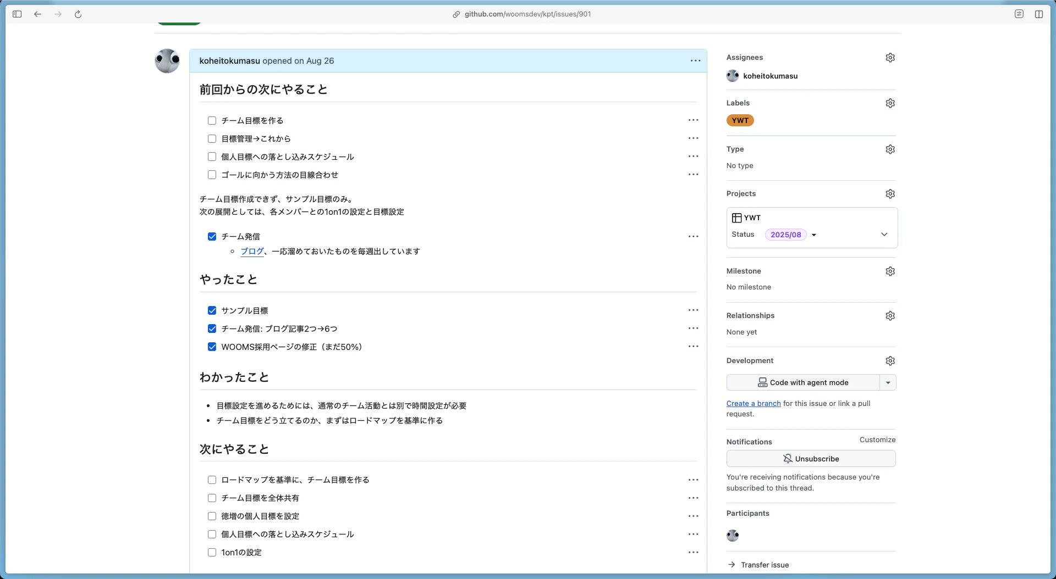This screenshot has height=579, width=1056.
Task: Open the Status 2025/08 dropdown arrow
Action: pos(814,235)
